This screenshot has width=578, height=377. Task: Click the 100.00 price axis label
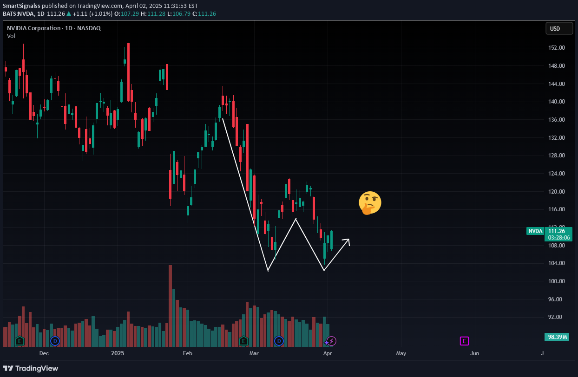(x=556, y=281)
